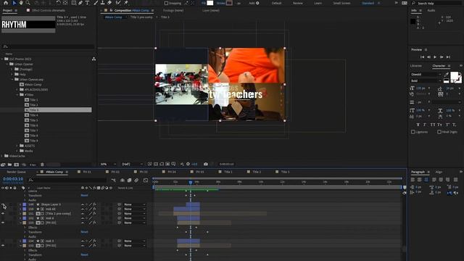Select the Hand tool
Screen dimensions: 464x261
click(x=21, y=3)
